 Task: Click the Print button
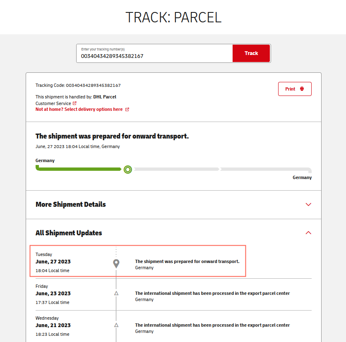click(x=294, y=89)
